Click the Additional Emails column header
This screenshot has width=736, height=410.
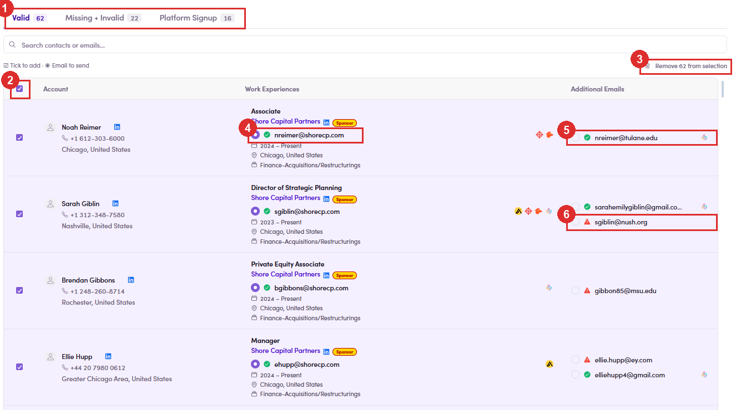point(597,89)
